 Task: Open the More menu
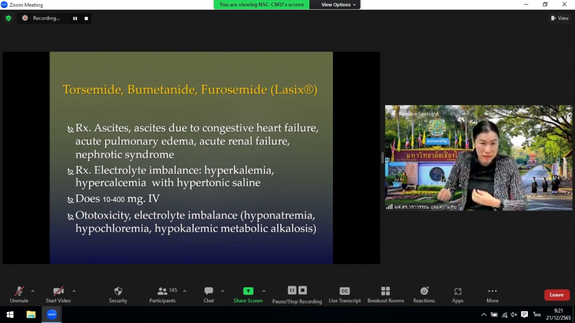click(492, 291)
